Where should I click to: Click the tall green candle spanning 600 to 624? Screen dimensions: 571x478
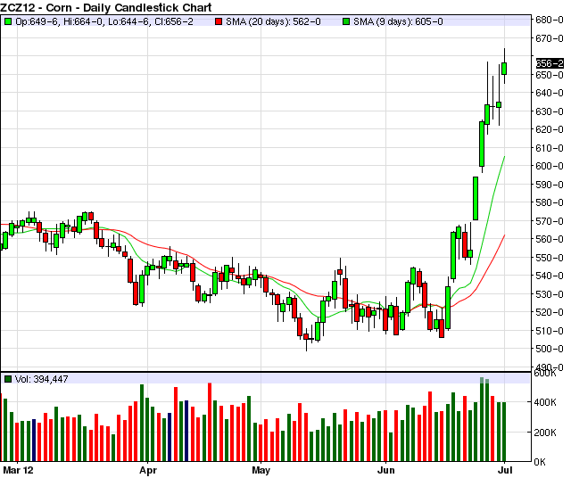482,144
